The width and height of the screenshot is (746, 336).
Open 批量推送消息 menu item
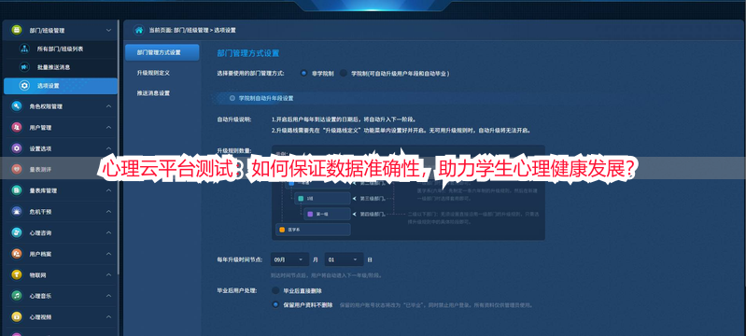[x=54, y=67]
